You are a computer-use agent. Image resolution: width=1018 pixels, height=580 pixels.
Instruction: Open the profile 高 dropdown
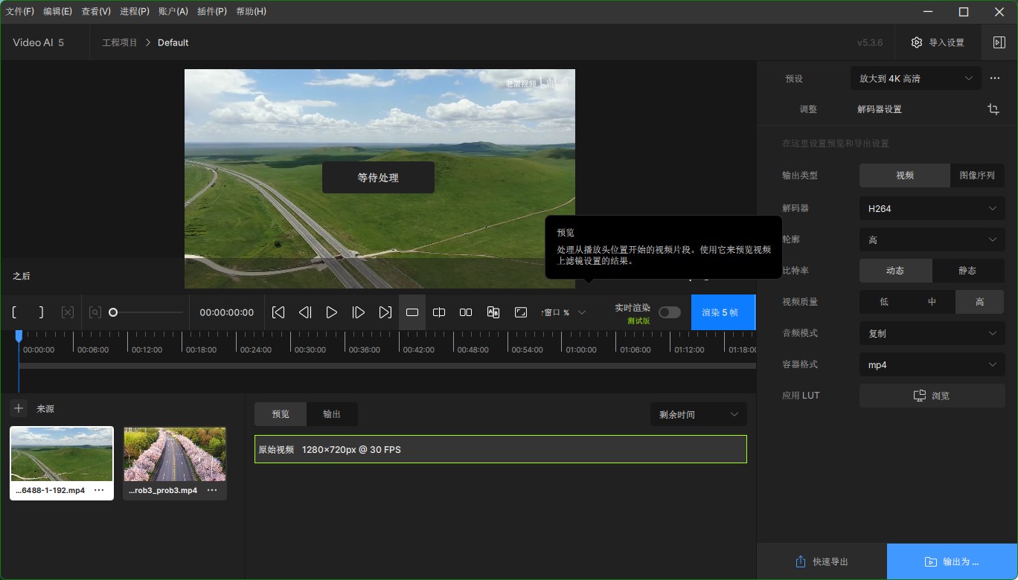coord(932,239)
